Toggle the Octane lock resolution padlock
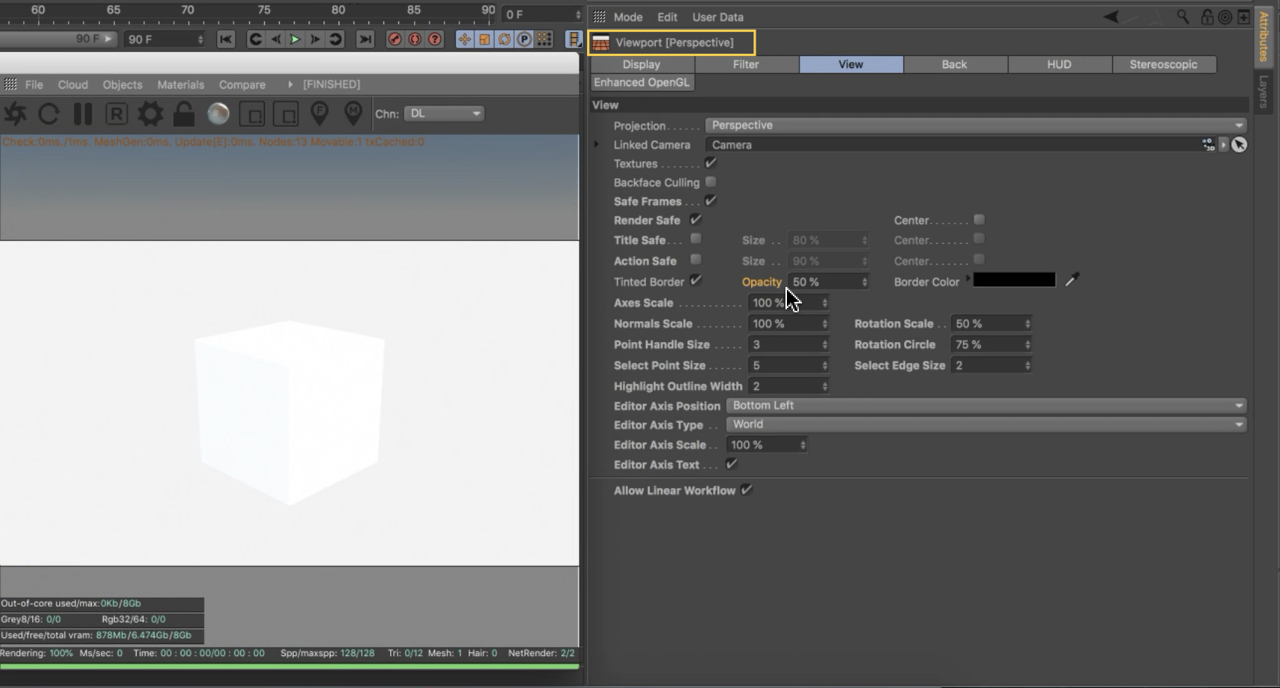The width and height of the screenshot is (1280, 688). click(183, 114)
